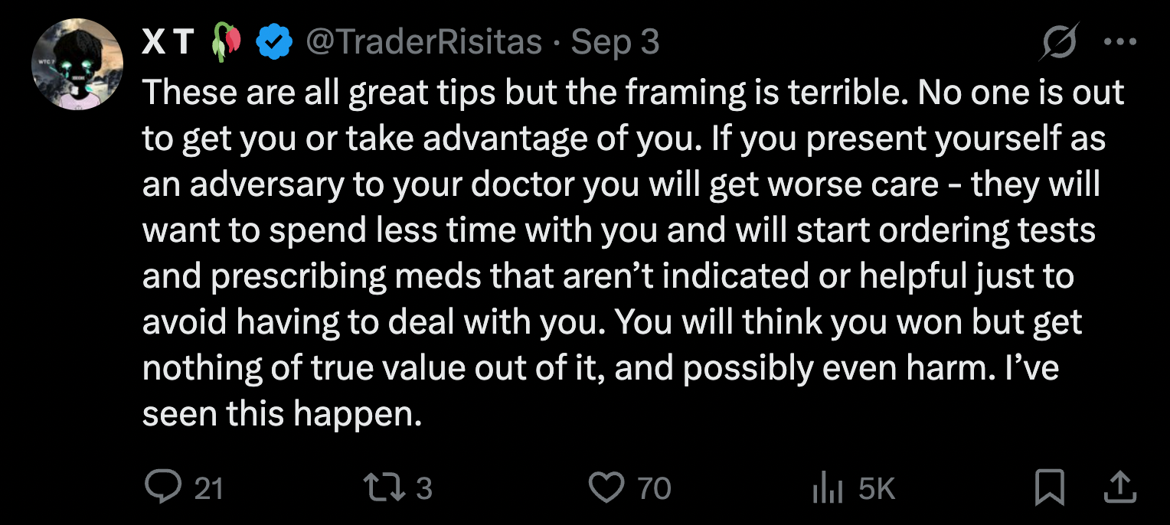Open the three-dot More menu

pos(1119,42)
